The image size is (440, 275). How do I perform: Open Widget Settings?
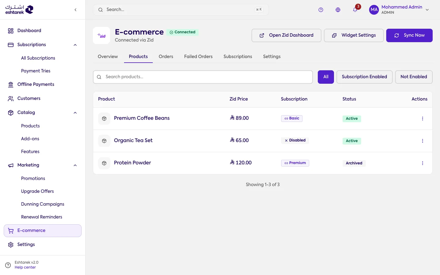pos(354,35)
